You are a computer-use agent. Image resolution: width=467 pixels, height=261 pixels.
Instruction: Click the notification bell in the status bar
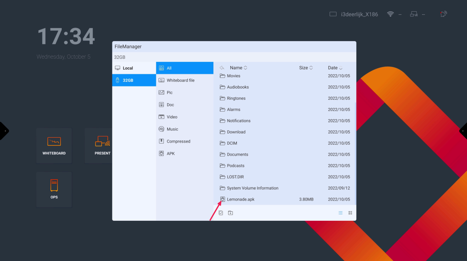[x=443, y=14]
